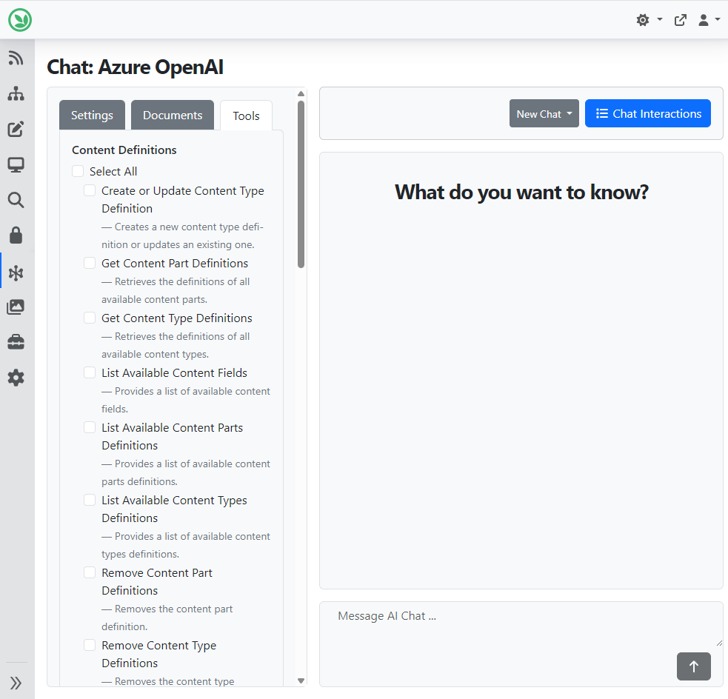Image resolution: width=728 pixels, height=699 pixels.
Task: Open the desktop monitor sidebar icon
Action: point(16,165)
